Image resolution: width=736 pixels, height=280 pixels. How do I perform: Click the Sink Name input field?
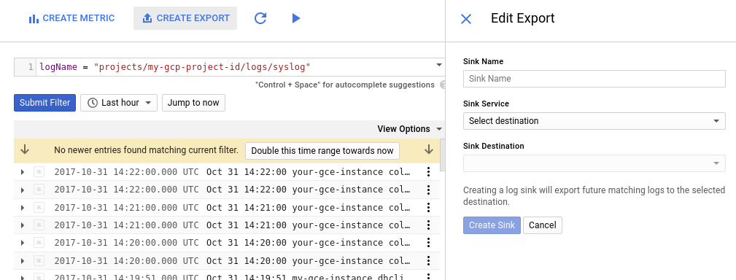point(594,79)
